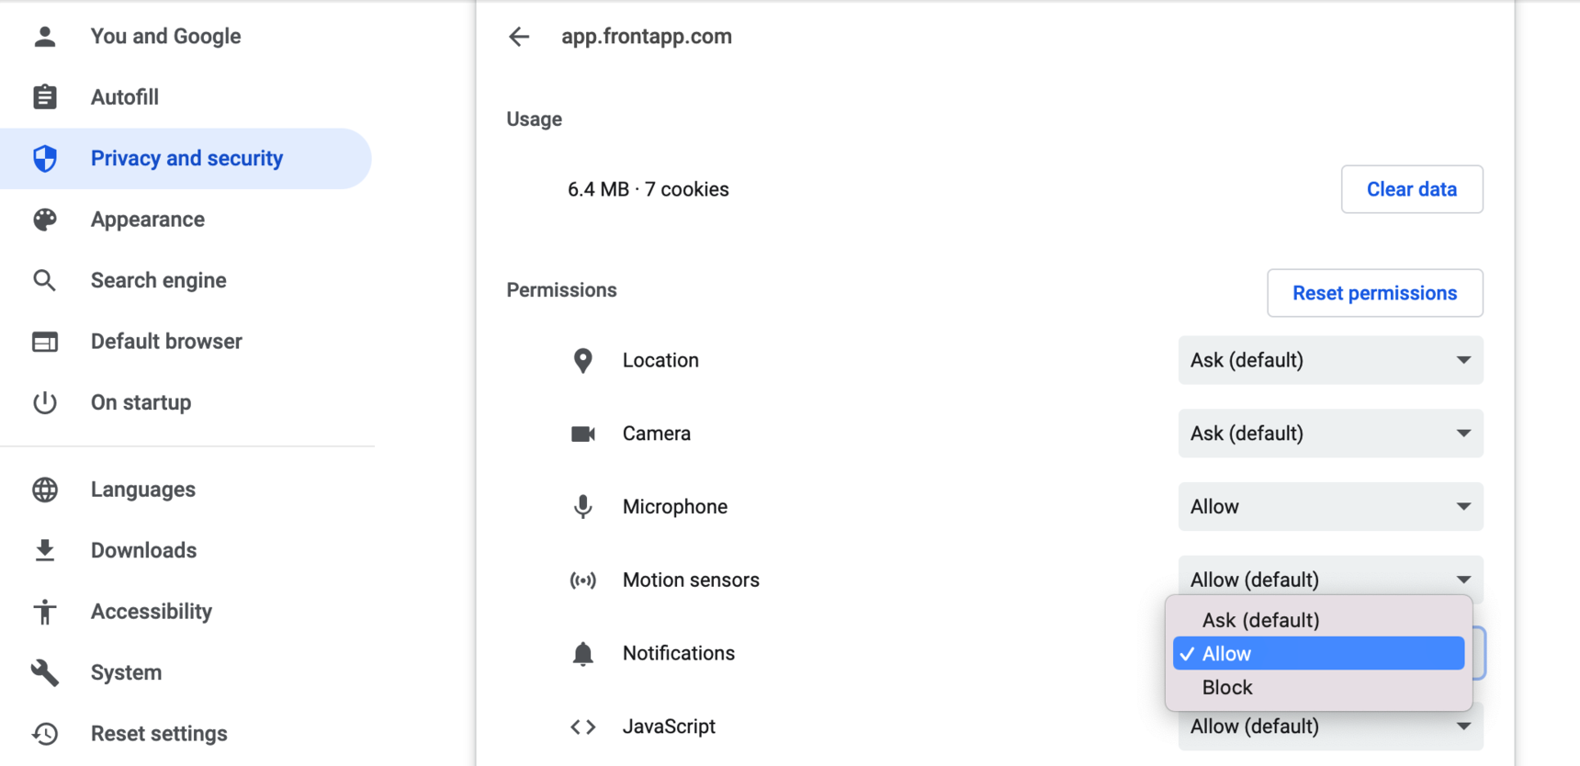Click the Appearance palette icon

pyautogui.click(x=45, y=220)
